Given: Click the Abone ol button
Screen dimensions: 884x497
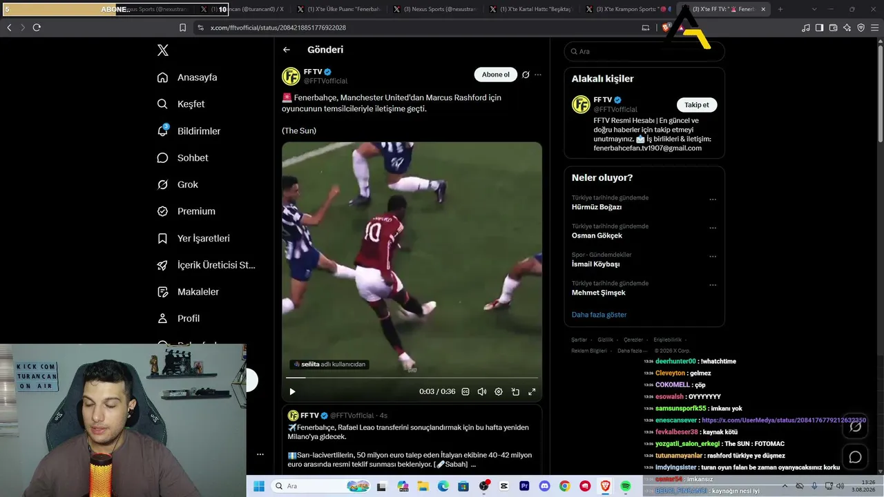Looking at the screenshot, I should [x=496, y=75].
